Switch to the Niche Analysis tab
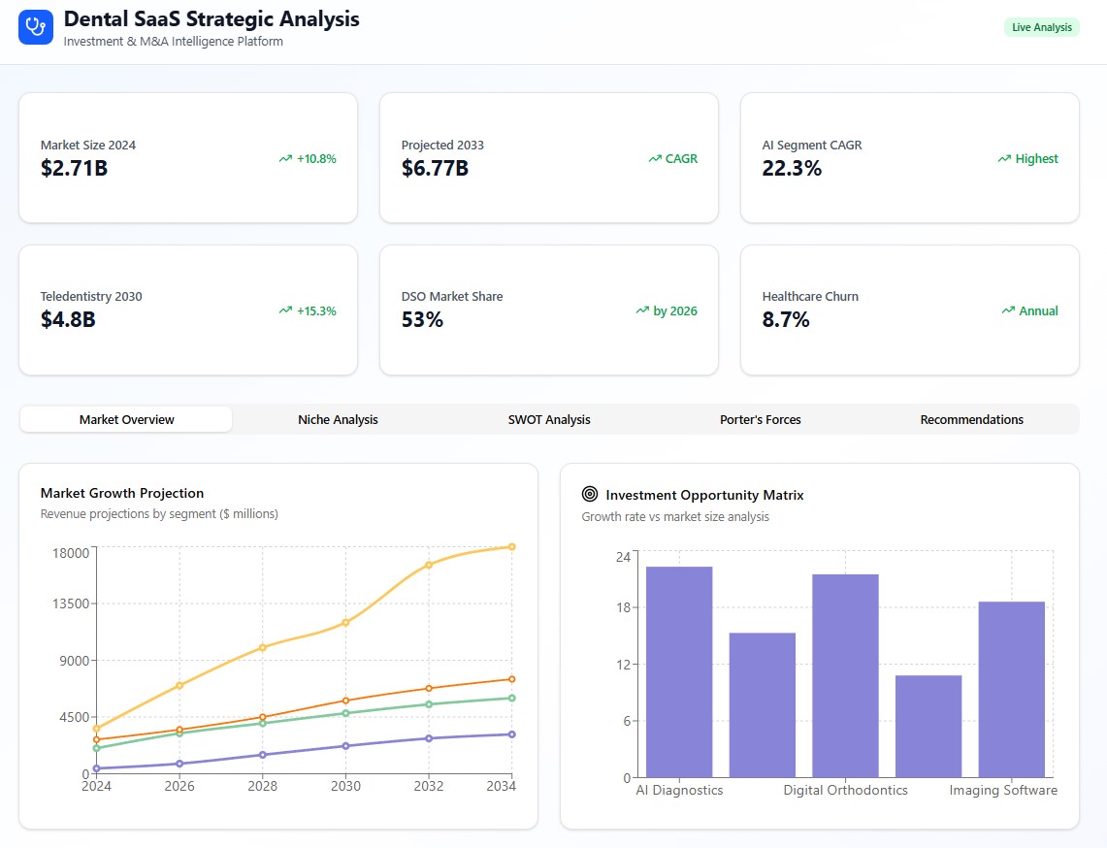 [338, 420]
